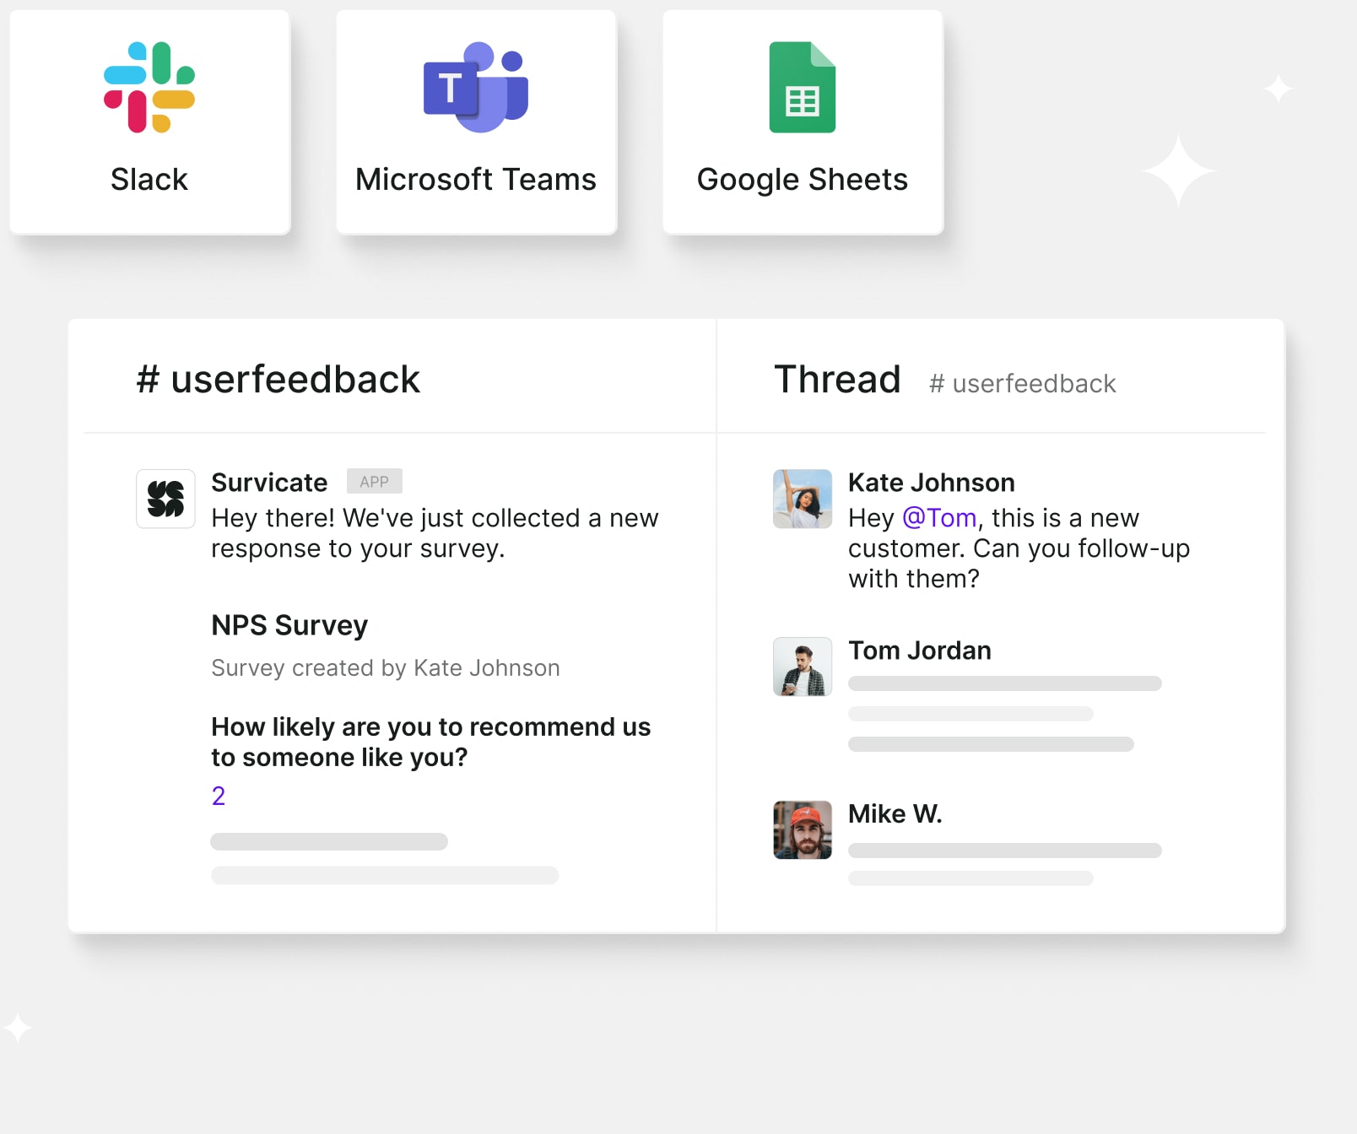Select the Microsoft Teams integration label

click(x=476, y=180)
